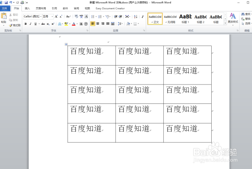The image size is (252, 169).
Task: Toggle Subscript formatting
Action: coord(48,24)
